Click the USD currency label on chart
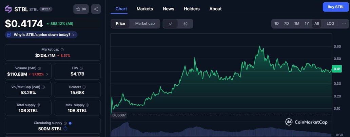This screenshot has width=350, height=137. (339, 135)
